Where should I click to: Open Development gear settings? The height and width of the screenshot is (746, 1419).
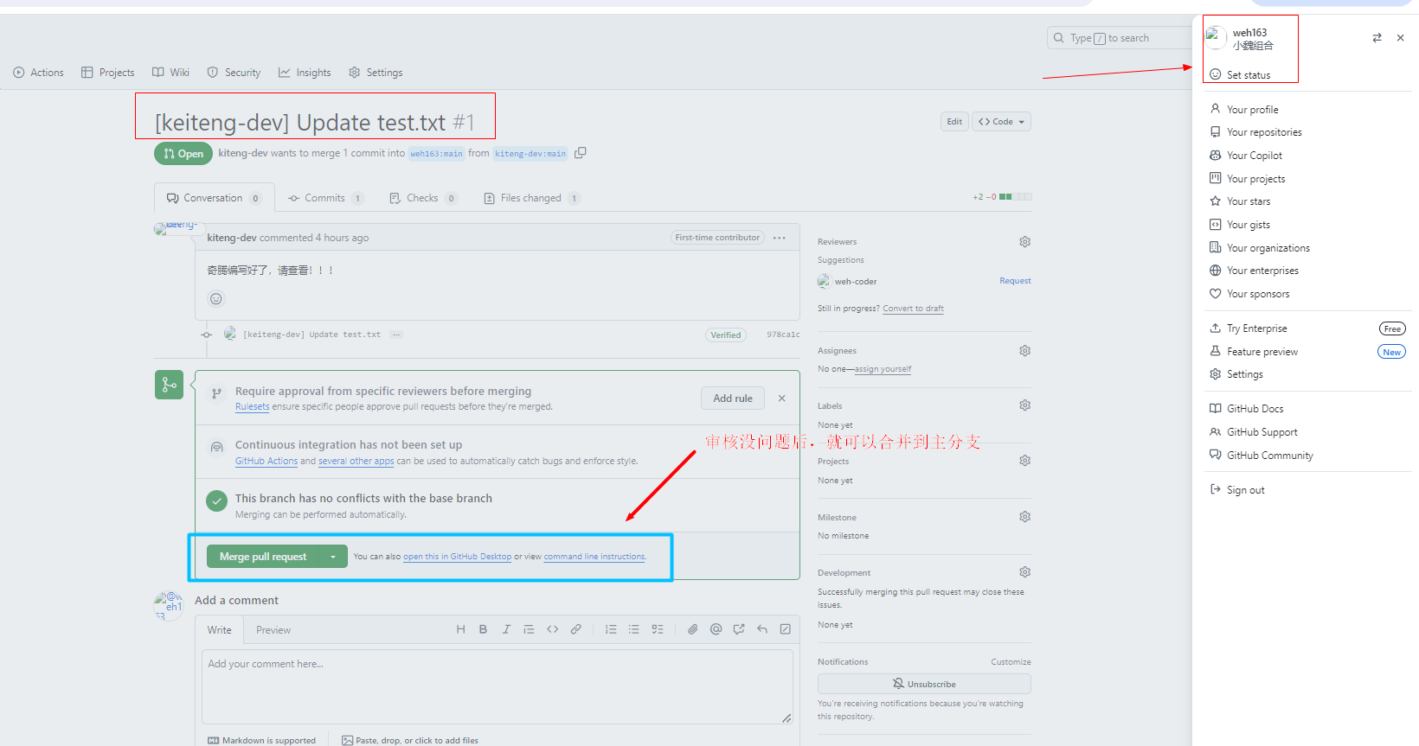(x=1024, y=572)
